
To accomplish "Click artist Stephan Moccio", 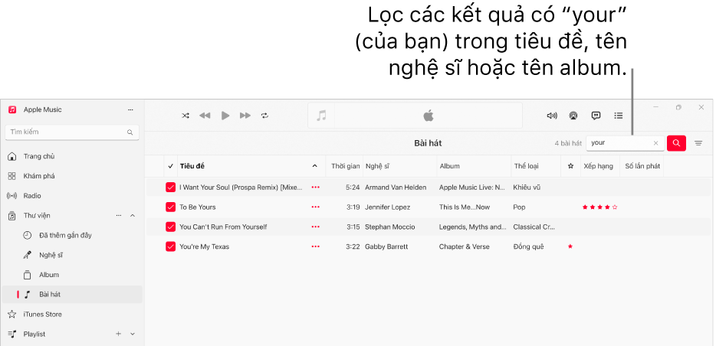I will [390, 227].
